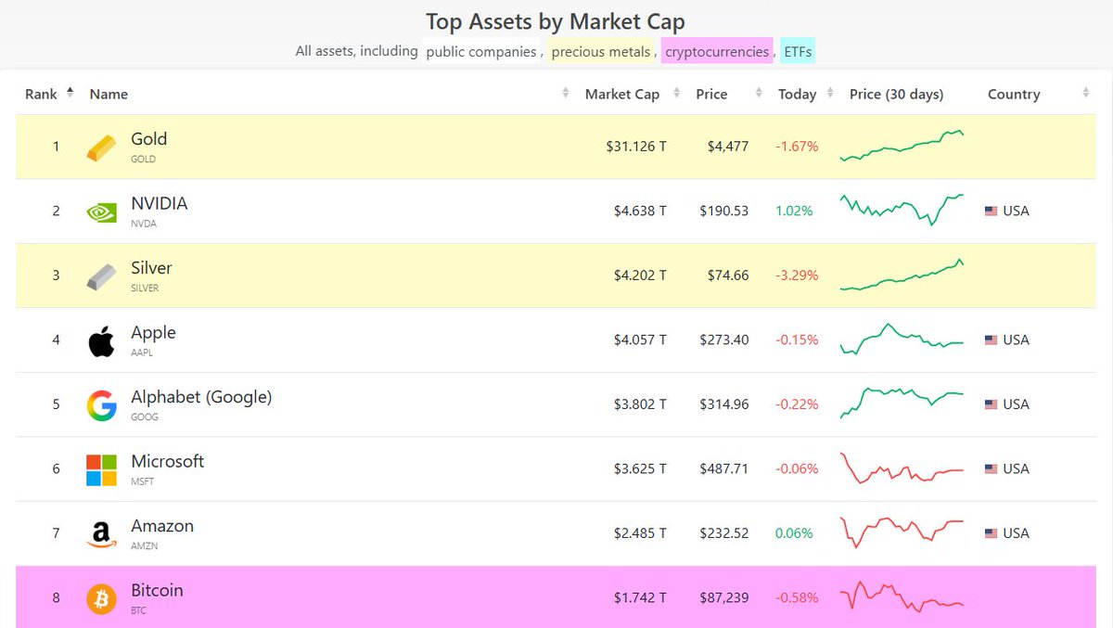1113x628 pixels.
Task: Open the public companies filter tag
Action: coord(481,52)
